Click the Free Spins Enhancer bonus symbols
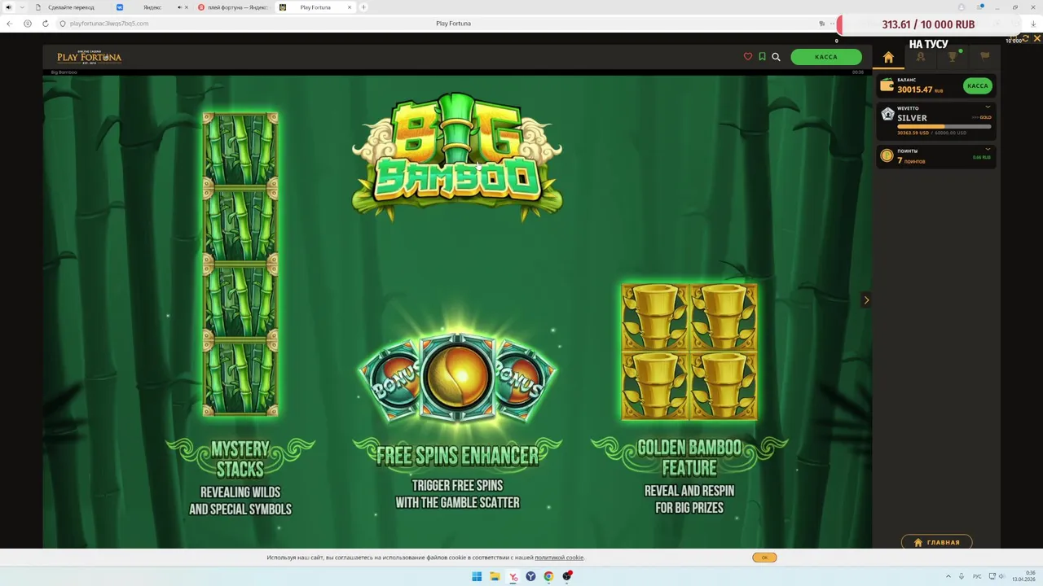The image size is (1043, 586). pyautogui.click(x=457, y=377)
